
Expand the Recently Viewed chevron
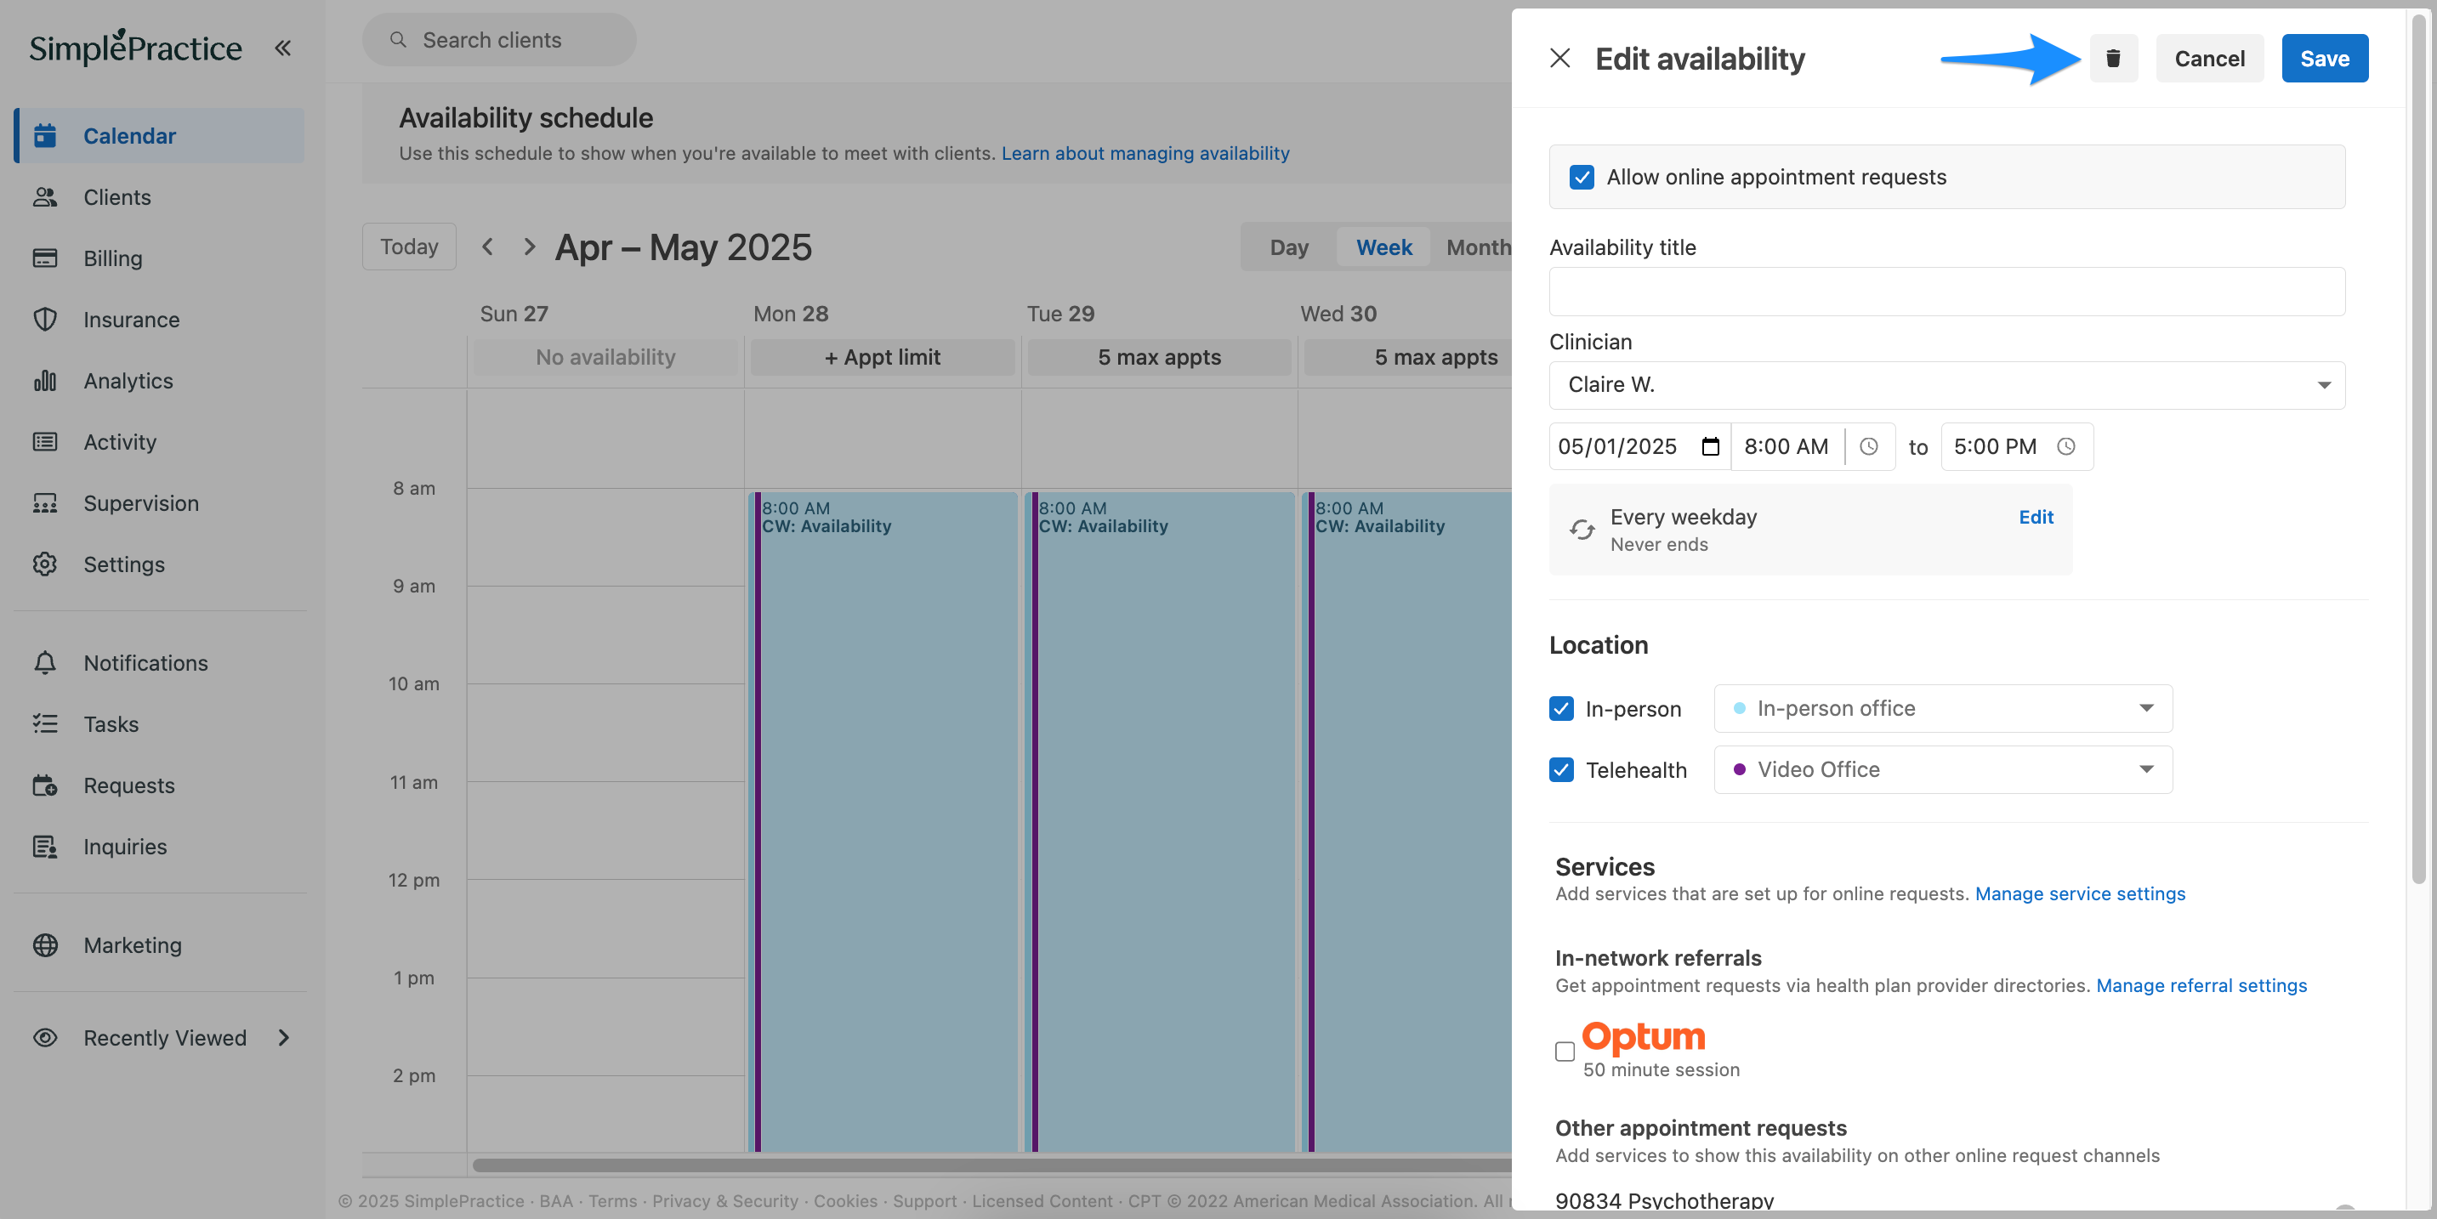coord(284,1037)
